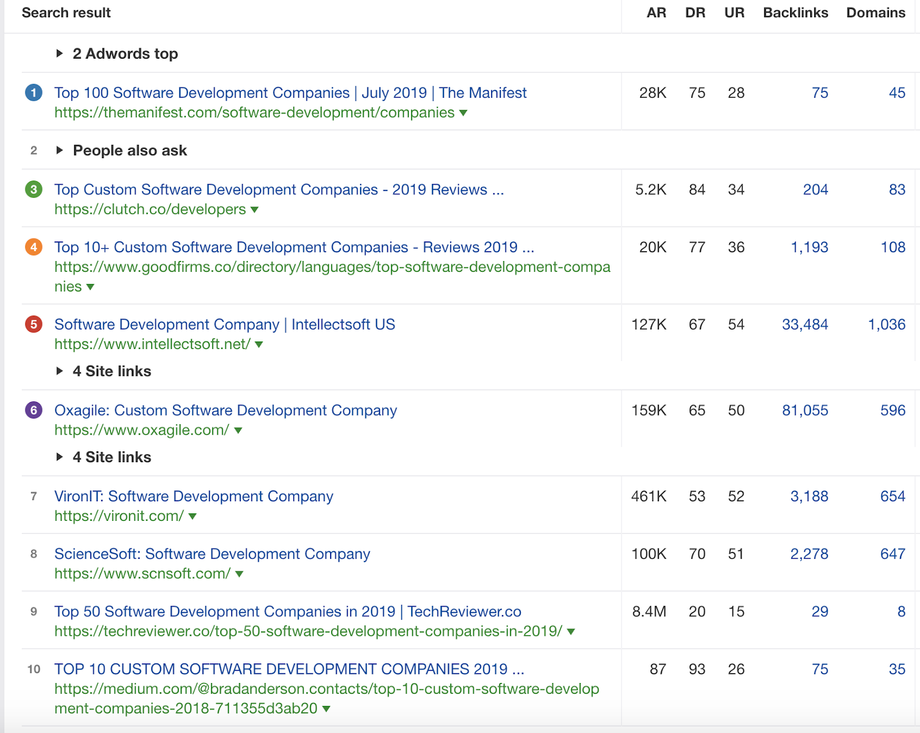
Task: Expand the People also ask section
Action: point(60,151)
